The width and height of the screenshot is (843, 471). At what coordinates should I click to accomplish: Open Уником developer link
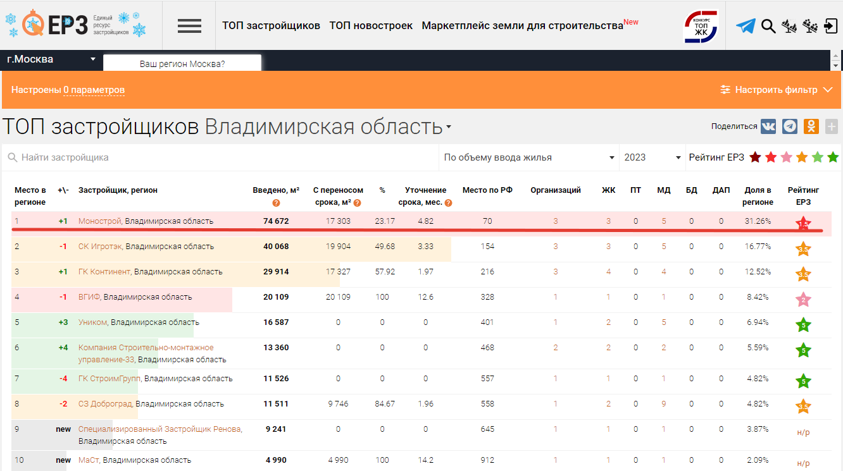click(92, 322)
